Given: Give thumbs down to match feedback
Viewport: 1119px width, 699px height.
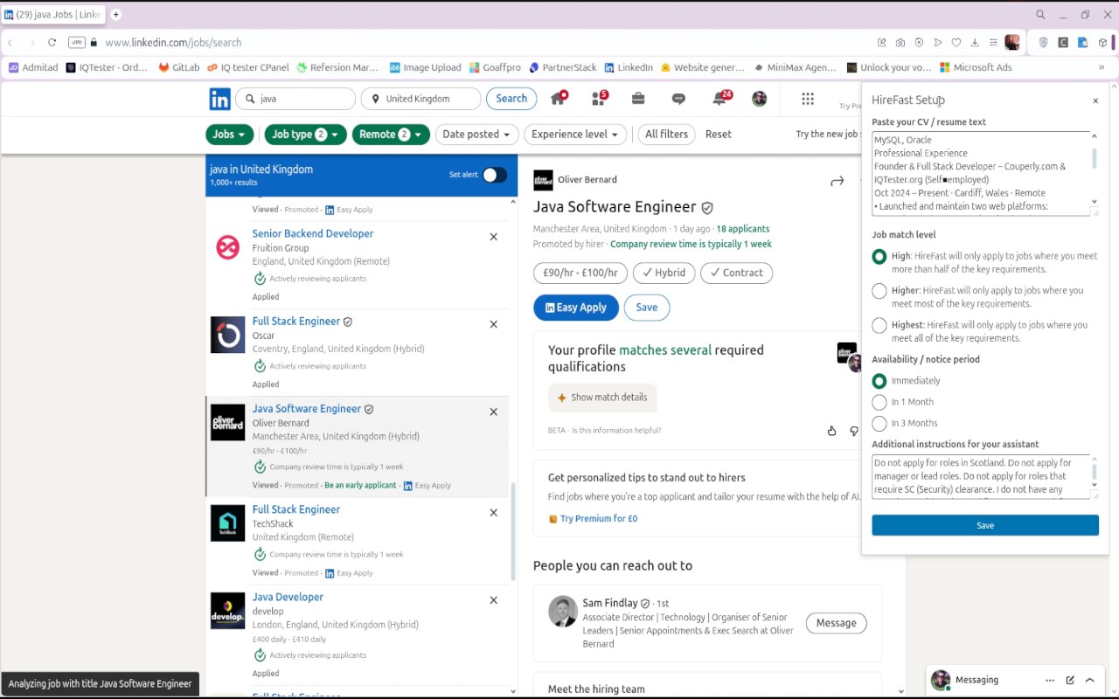Looking at the screenshot, I should click(x=854, y=431).
